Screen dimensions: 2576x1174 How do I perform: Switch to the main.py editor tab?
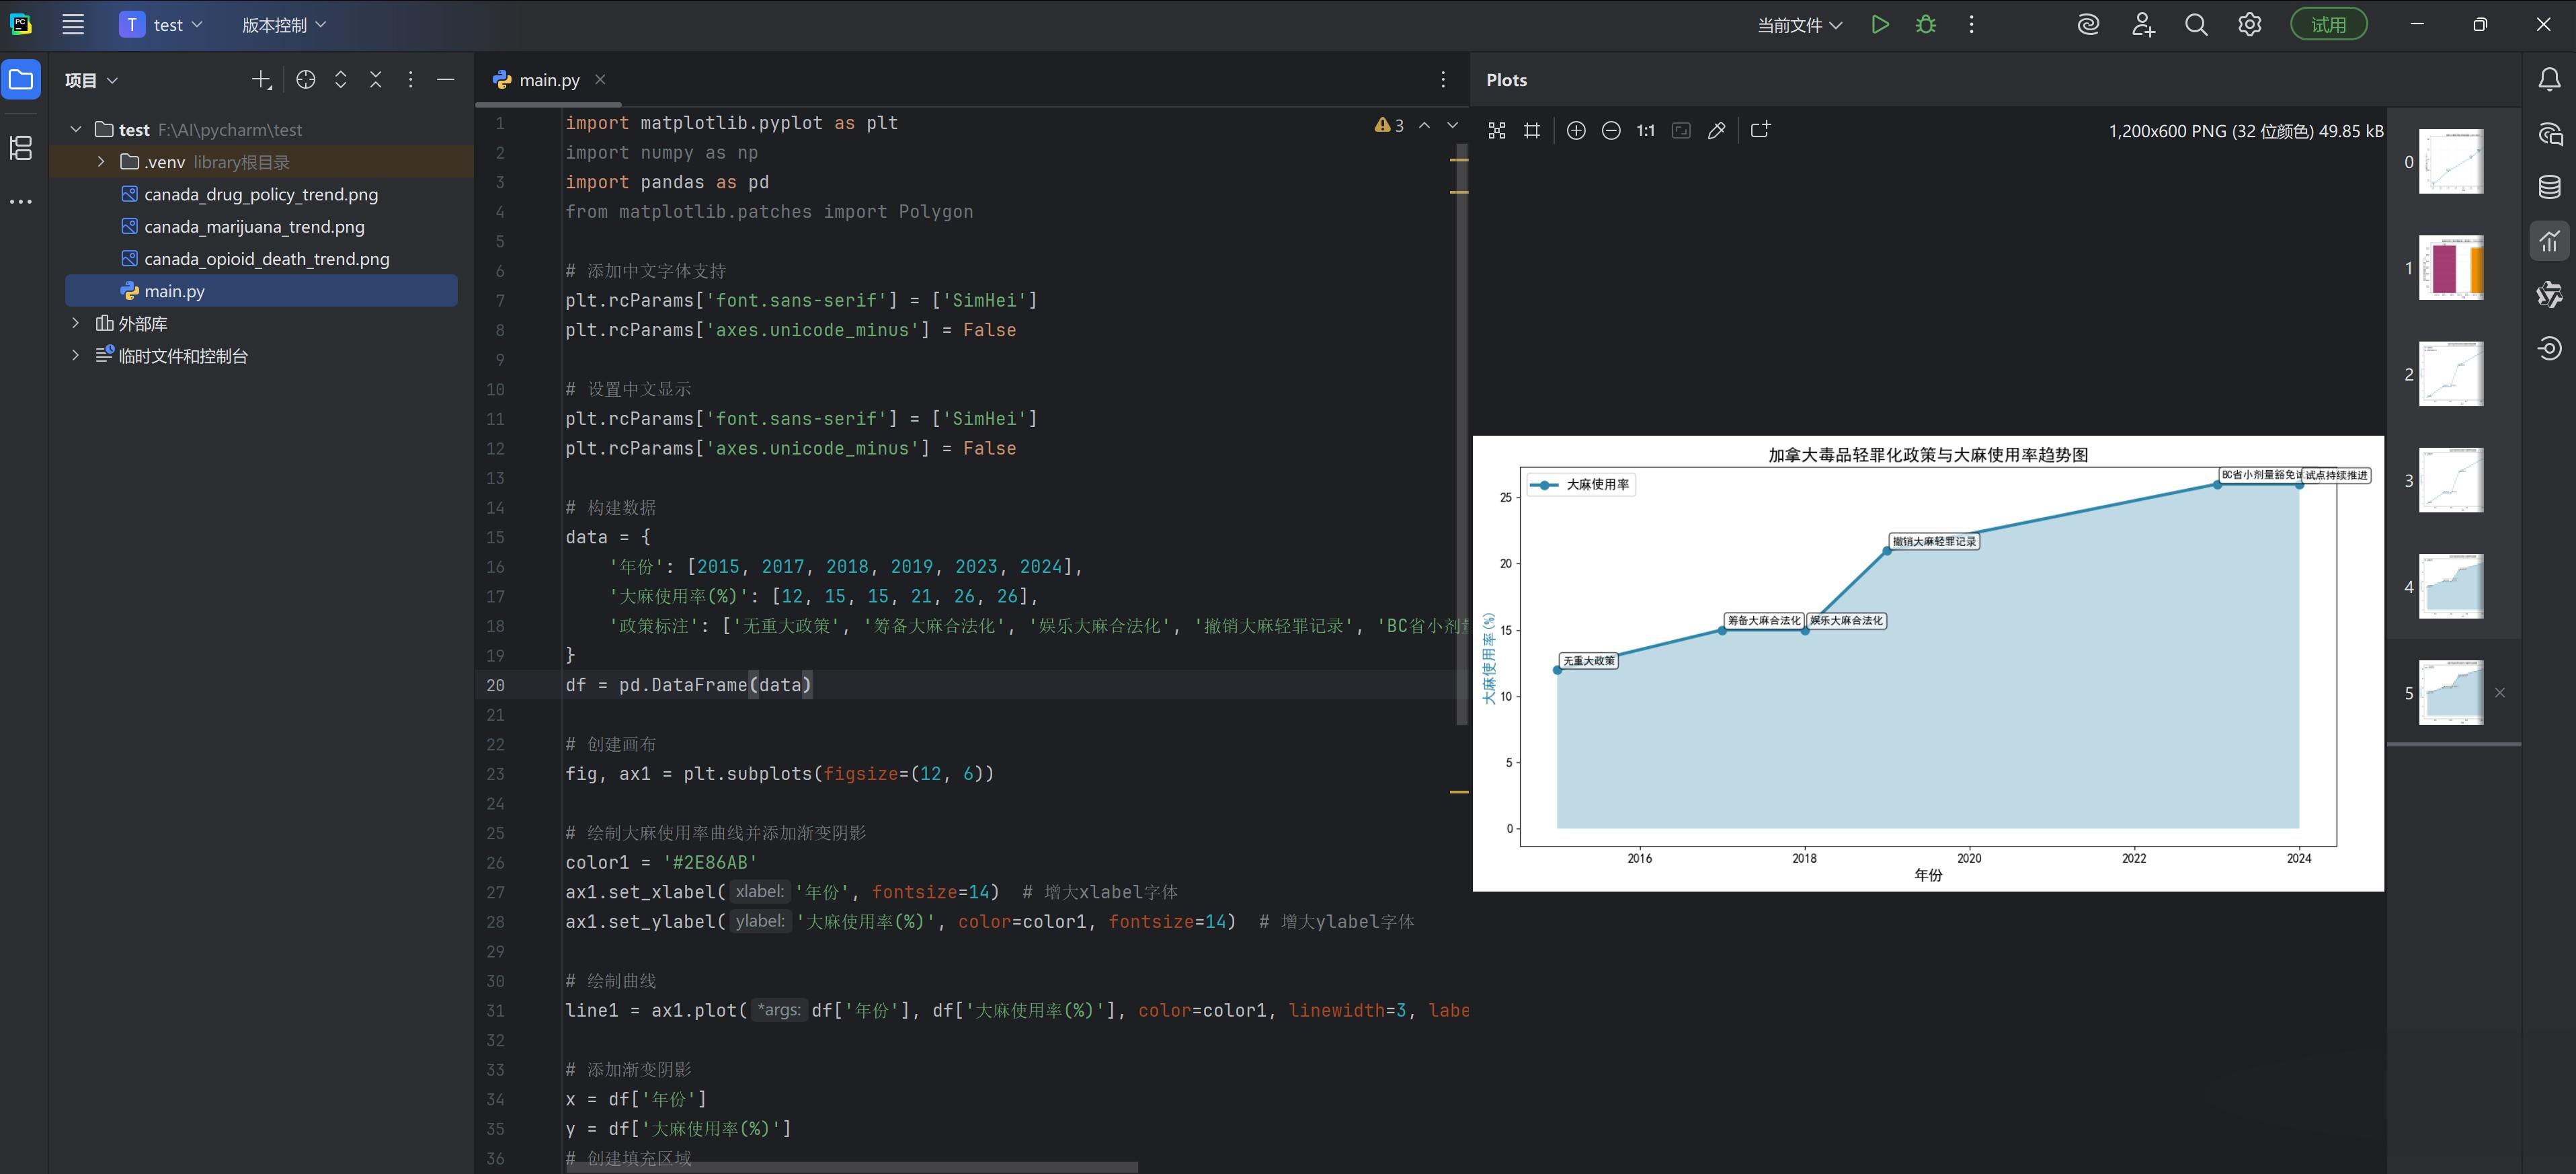548,80
